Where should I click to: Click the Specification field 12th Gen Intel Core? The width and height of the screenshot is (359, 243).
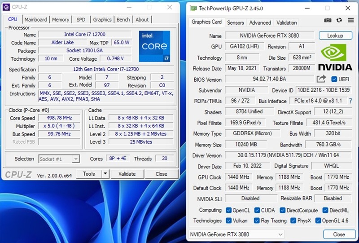(106, 69)
